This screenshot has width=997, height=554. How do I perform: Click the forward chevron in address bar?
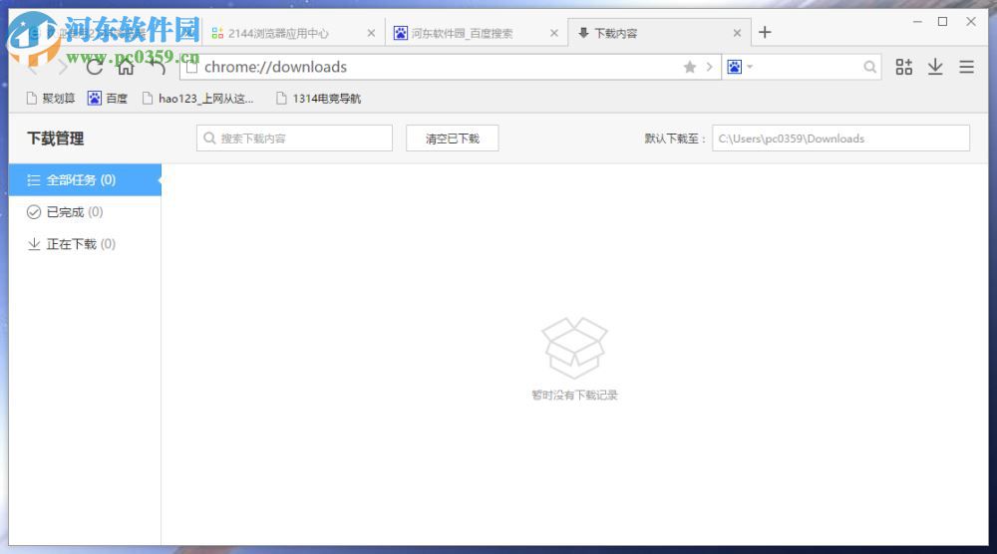709,67
